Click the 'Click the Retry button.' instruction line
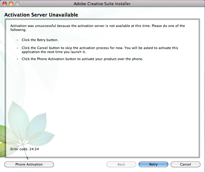Image resolution: width=205 pixels, height=172 pixels. 40,40
